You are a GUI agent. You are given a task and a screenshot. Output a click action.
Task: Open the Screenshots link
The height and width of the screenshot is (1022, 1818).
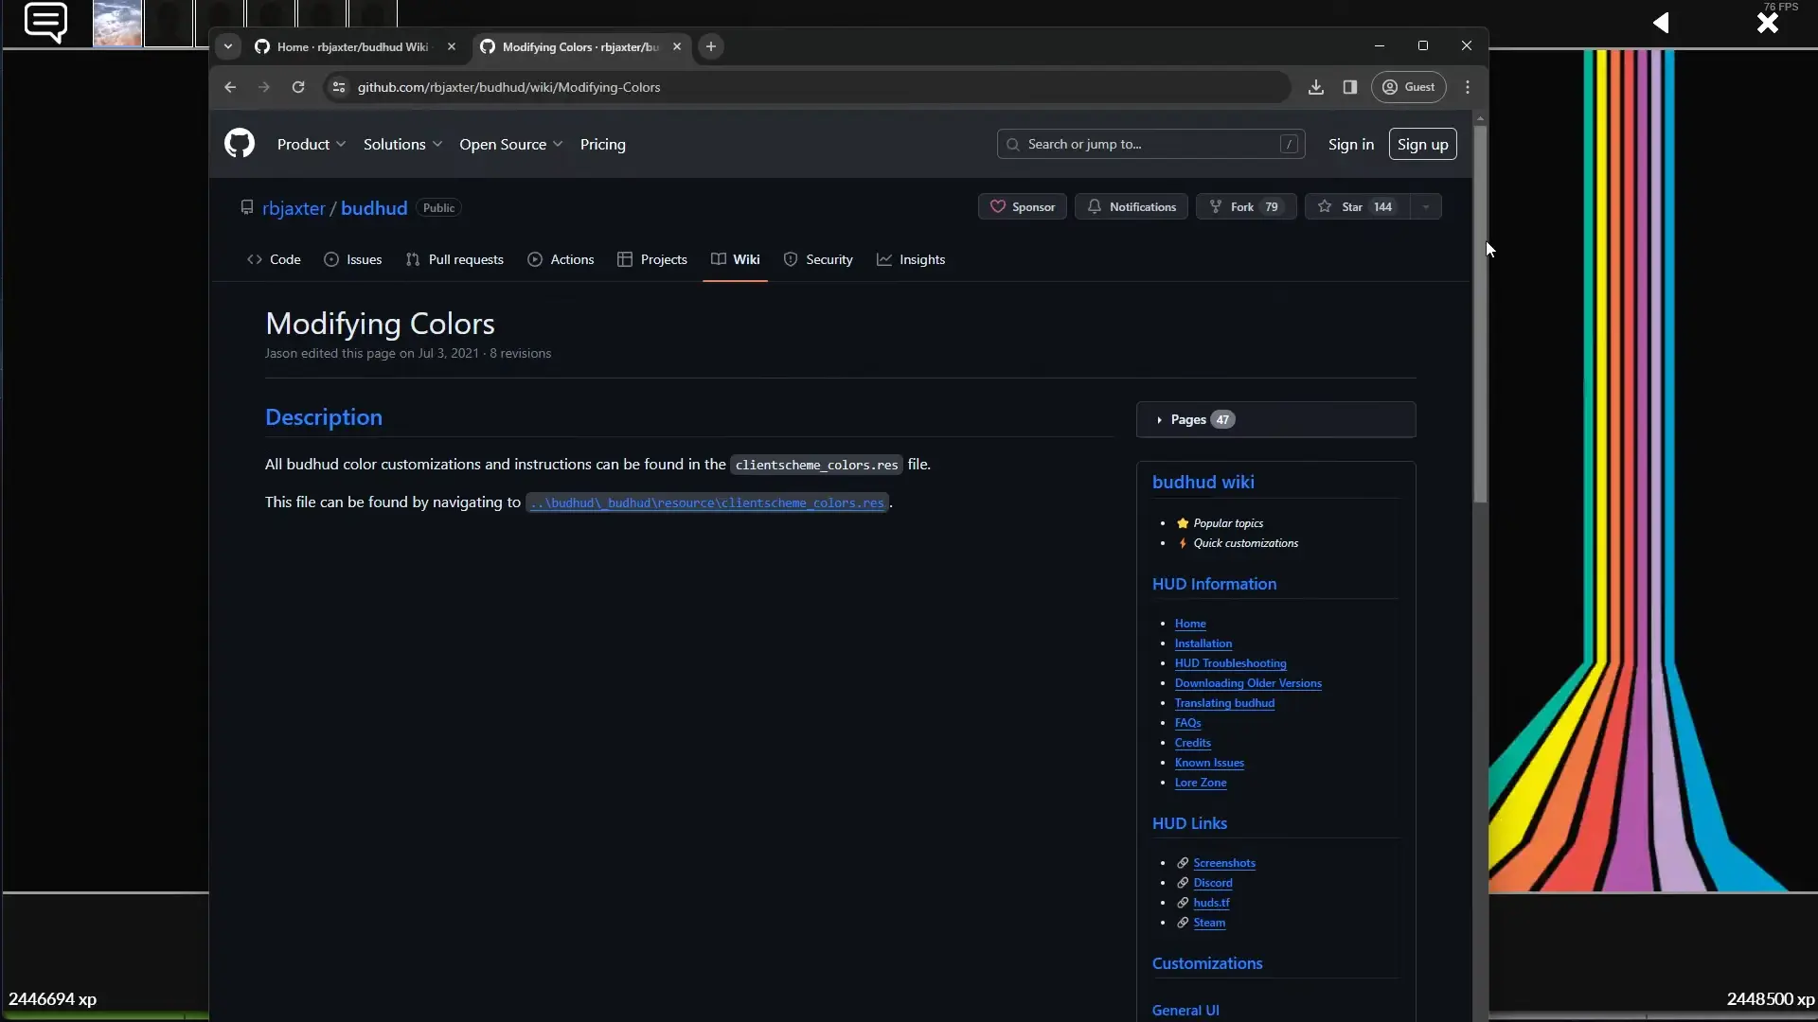(x=1224, y=863)
